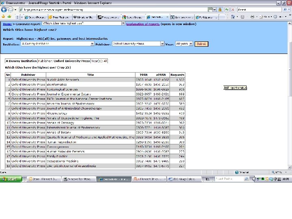Click the Submit button
This screenshot has width=292, height=219.
pyautogui.click(x=201, y=44)
